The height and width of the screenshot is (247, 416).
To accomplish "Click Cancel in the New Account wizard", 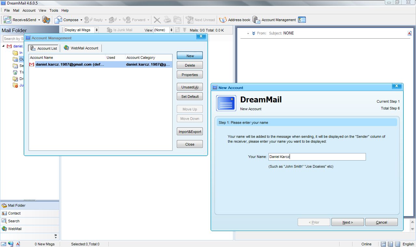I will point(382,222).
